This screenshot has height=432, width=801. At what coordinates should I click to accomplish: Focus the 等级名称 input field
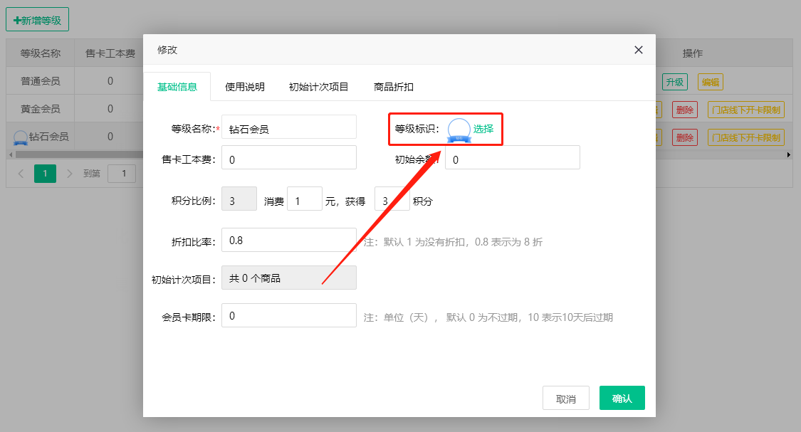288,127
